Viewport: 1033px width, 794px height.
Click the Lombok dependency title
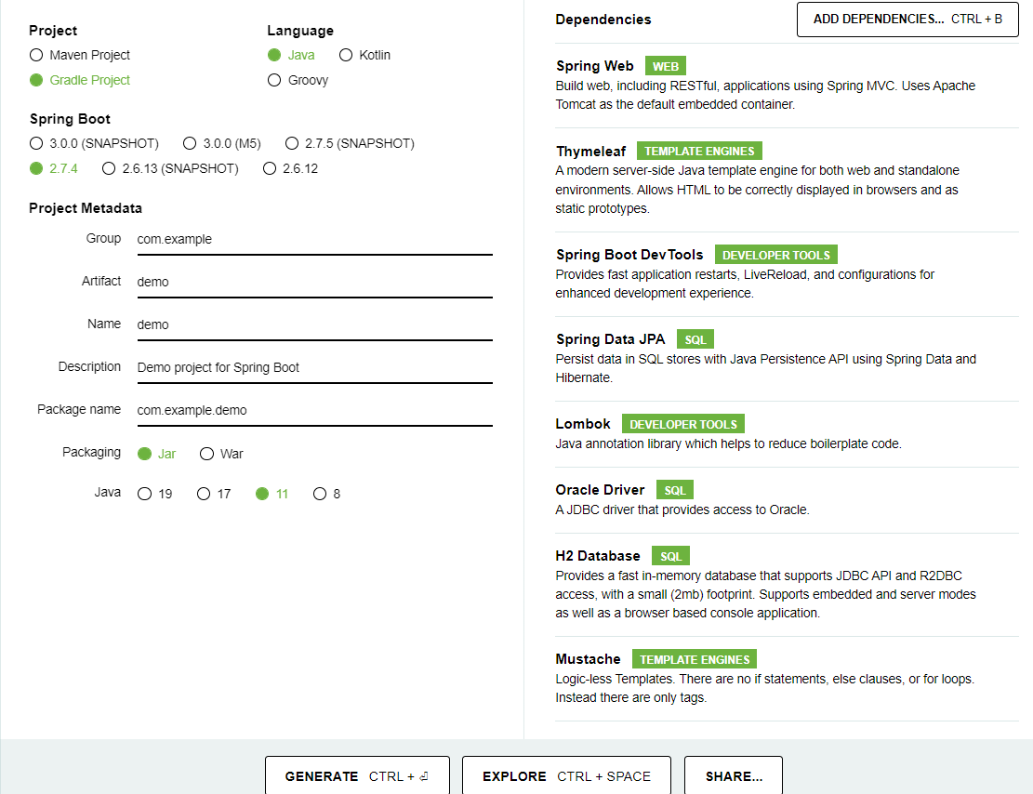582,424
